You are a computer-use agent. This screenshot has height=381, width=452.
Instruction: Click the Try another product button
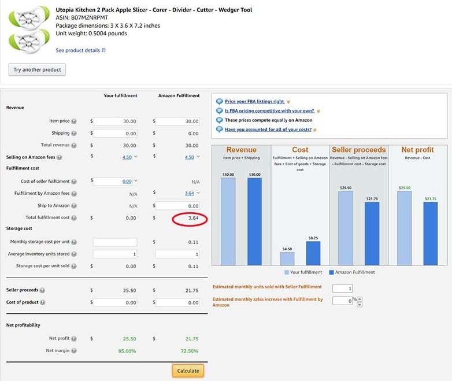point(37,70)
